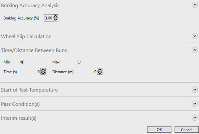Collapse the Braking Accuracy Analysis section
Image resolution: width=199 pixels, height=134 pixels.
[195, 5]
